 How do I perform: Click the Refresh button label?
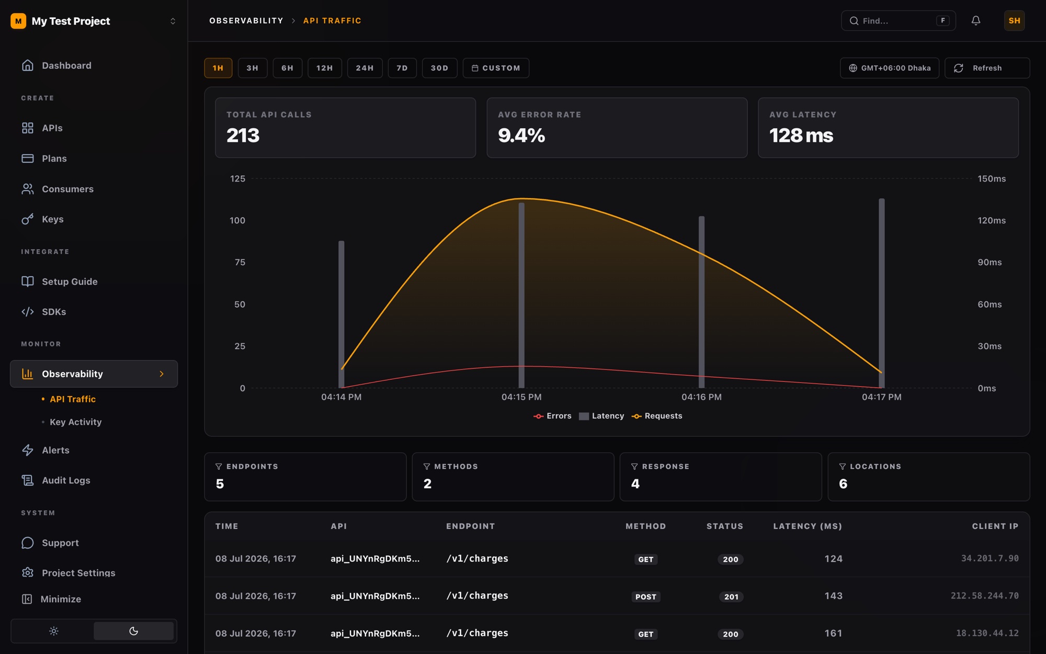(x=987, y=68)
